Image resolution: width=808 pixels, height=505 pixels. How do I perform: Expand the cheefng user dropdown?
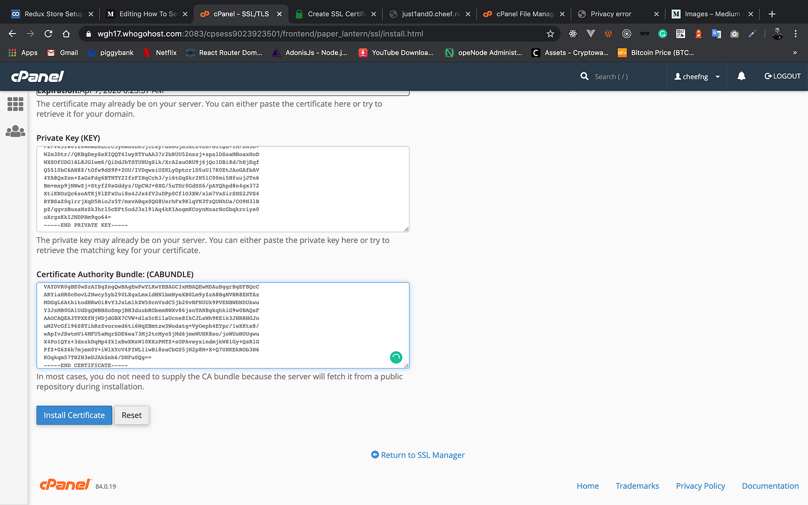697,76
